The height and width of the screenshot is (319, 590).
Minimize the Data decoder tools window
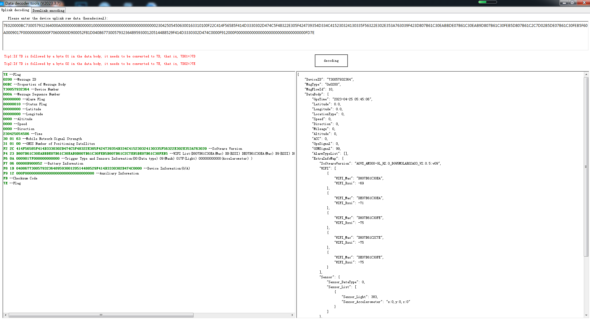pos(564,3)
